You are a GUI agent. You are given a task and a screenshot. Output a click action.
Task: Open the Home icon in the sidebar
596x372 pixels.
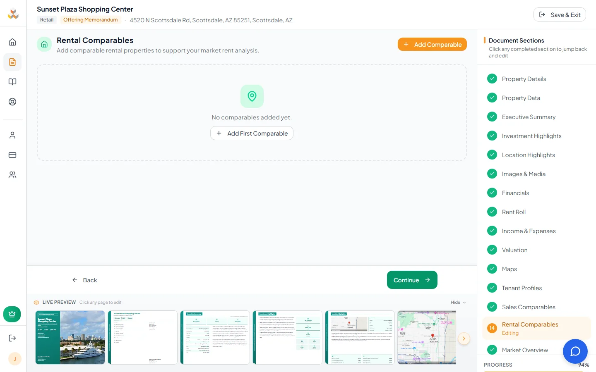click(13, 42)
